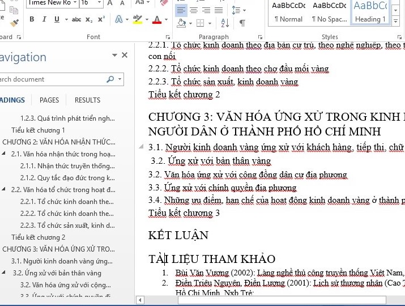Go to 'CHƯƠNG 2: VĂN HÓA NHẬN THỨC' heading
405x306 pixels.
(59, 142)
